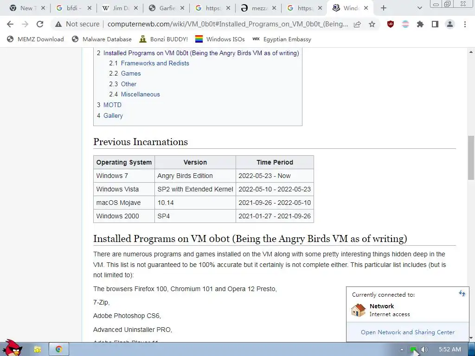The width and height of the screenshot is (475, 356).
Task: Open the striped flag extension icon
Action: coord(405,24)
